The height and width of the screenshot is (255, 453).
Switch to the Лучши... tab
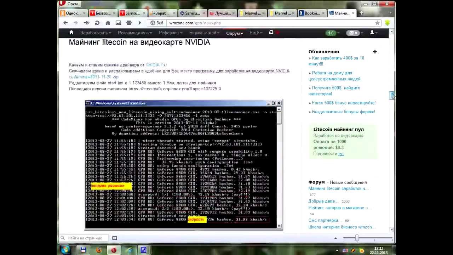pyautogui.click(x=222, y=13)
